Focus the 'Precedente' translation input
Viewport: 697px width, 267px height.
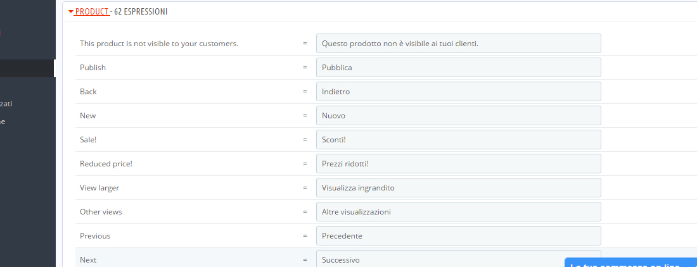pyautogui.click(x=458, y=236)
